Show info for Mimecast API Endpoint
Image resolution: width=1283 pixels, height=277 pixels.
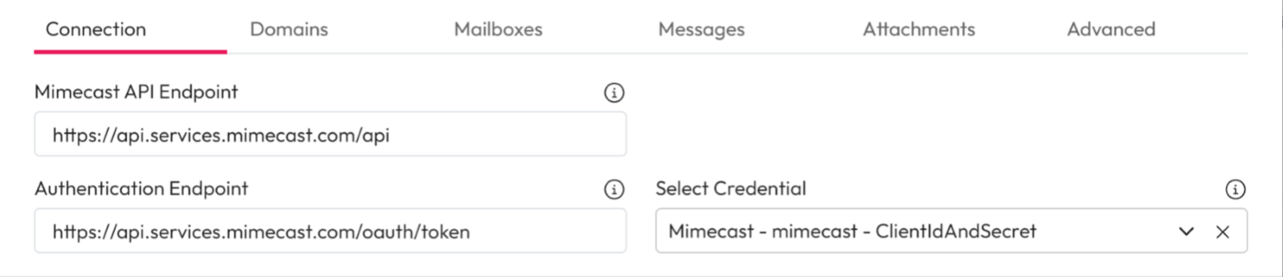(614, 93)
